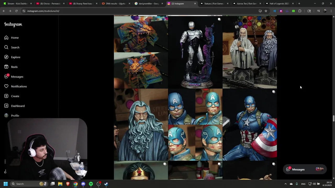
Task: Open the grey Gandalf bust close-up post
Action: pos(141,125)
